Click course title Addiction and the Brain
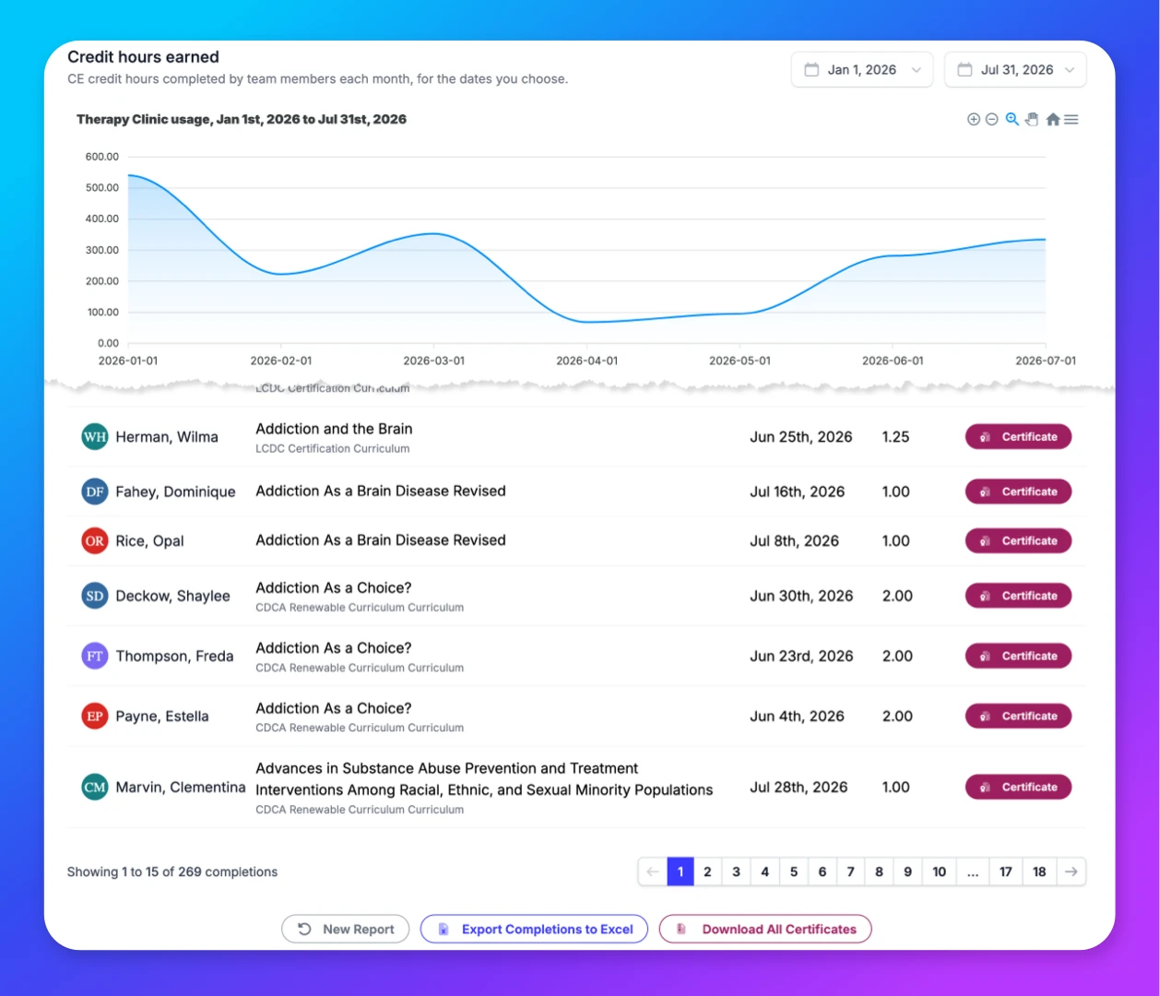This screenshot has width=1160, height=996. (x=334, y=429)
